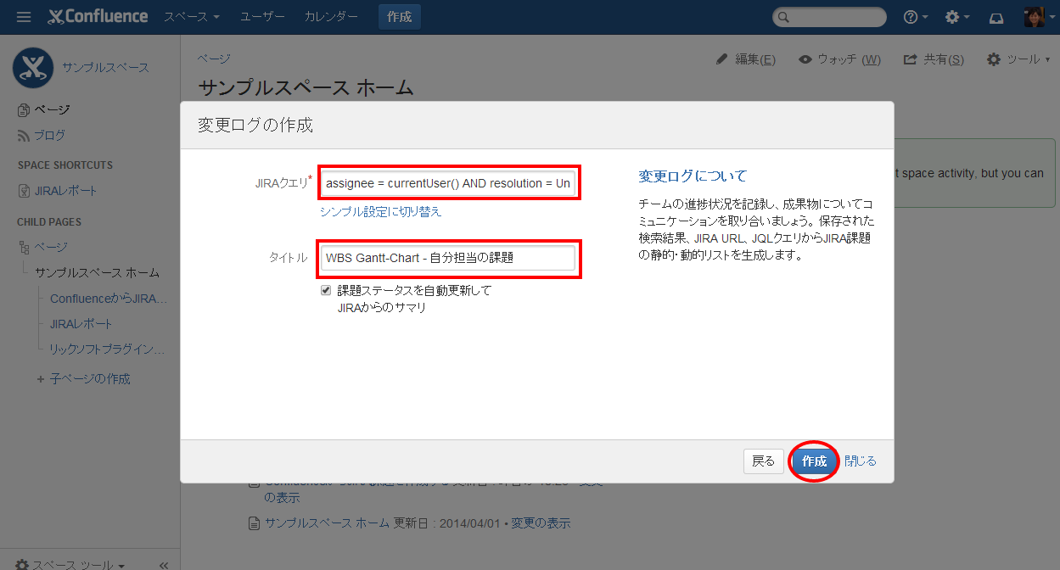Select the ページ tree root under CHILD PAGES
The height and width of the screenshot is (570, 1060).
pyautogui.click(x=51, y=247)
